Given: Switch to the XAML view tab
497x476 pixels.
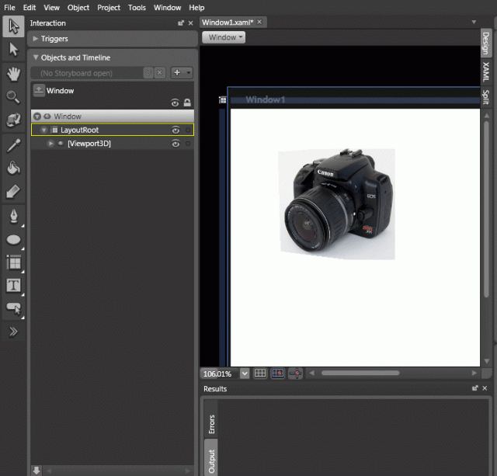Looking at the screenshot, I should pyautogui.click(x=485, y=73).
